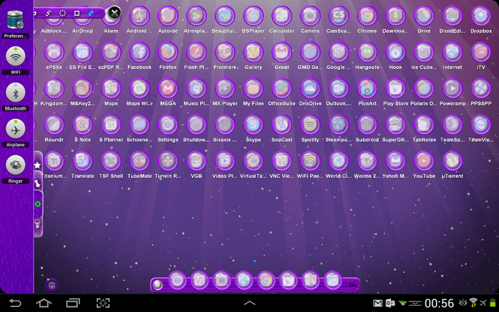Open the CamScanner app

coord(339,16)
